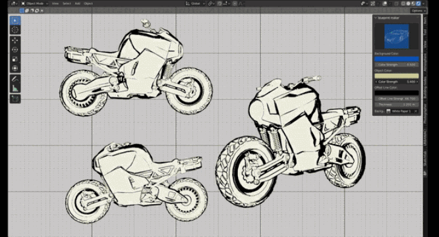Viewport: 439px width, 237px height.
Task: Collapse the blueprint maker panel
Action: click(376, 18)
